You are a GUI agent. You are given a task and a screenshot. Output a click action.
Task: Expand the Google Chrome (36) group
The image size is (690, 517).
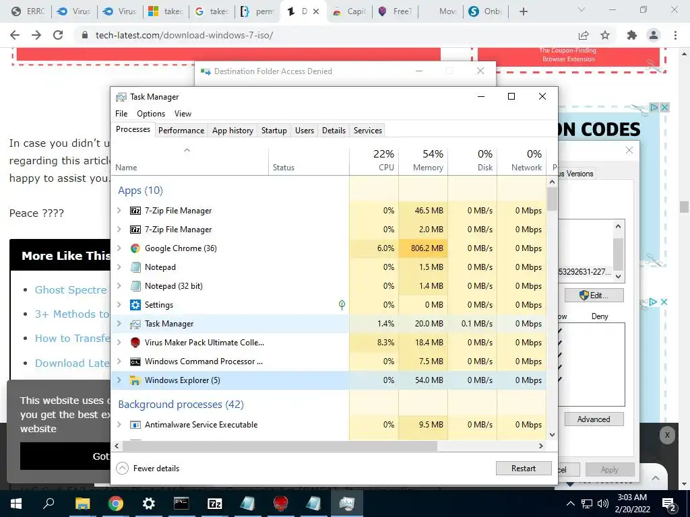tap(119, 248)
